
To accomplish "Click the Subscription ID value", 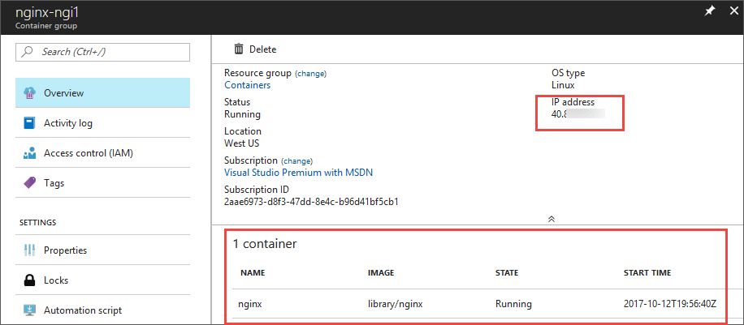I will coord(311,201).
